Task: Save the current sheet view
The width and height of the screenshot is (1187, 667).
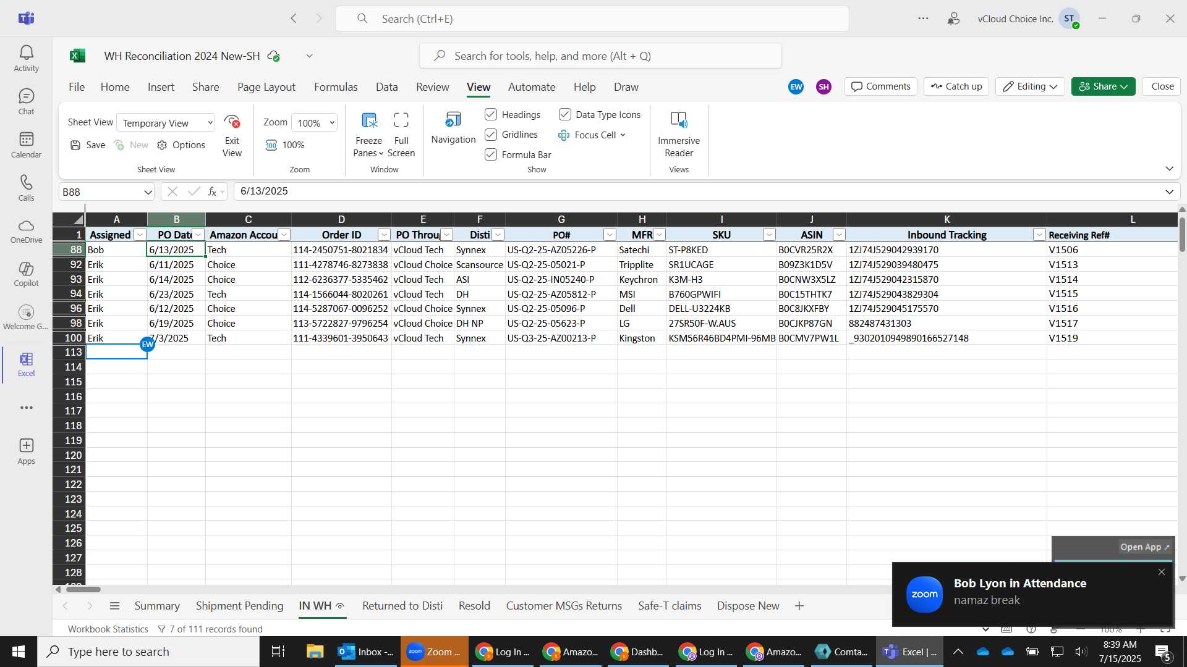Action: point(88,145)
